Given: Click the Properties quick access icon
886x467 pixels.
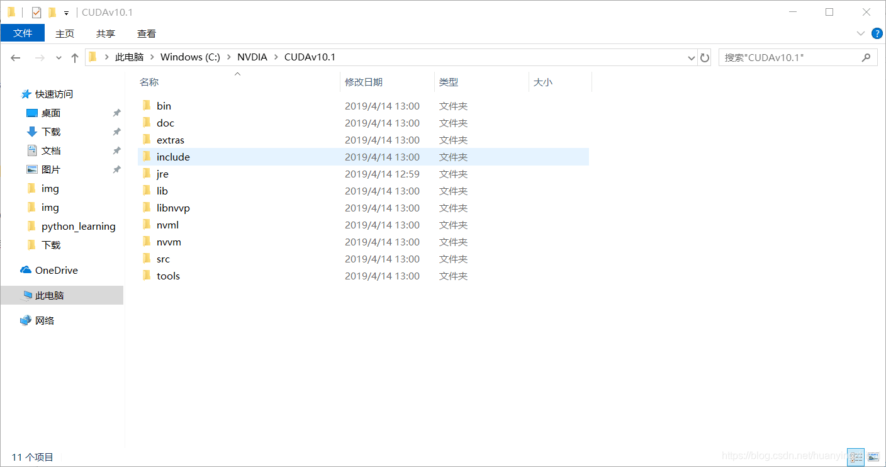Looking at the screenshot, I should click(x=36, y=12).
